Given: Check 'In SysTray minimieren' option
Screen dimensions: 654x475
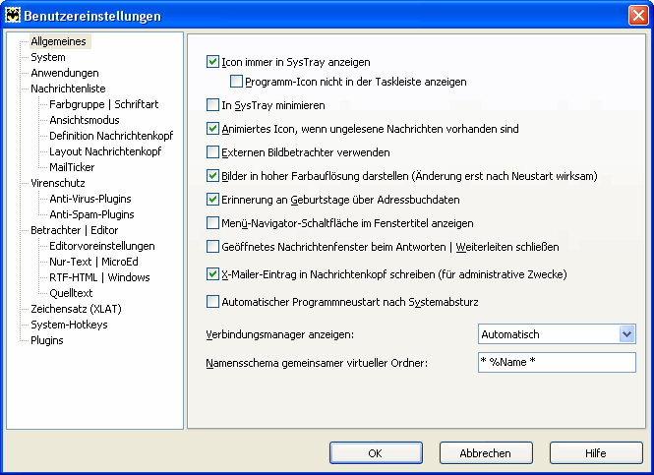Looking at the screenshot, I should pos(212,104).
